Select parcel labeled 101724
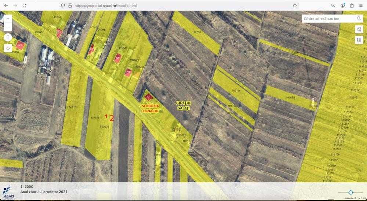The height and width of the screenshot is (201, 367). tap(232, 106)
